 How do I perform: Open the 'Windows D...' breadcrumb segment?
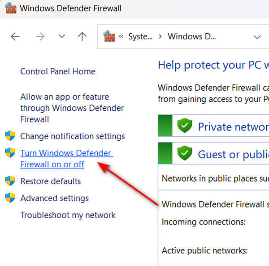[x=192, y=37]
